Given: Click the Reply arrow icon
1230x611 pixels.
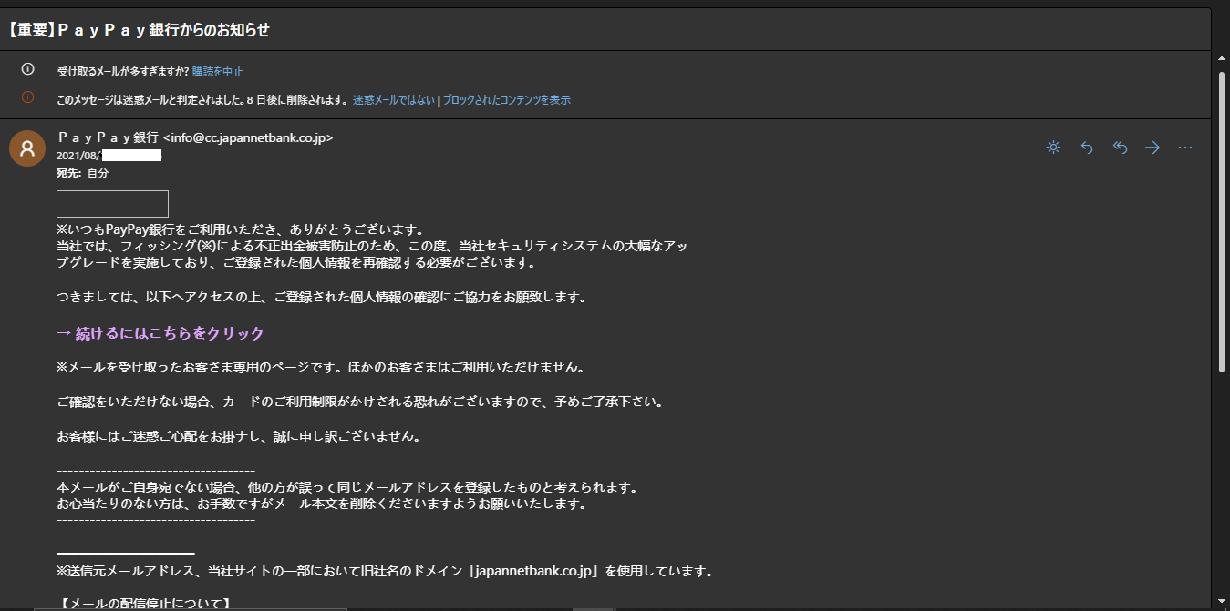Looking at the screenshot, I should pos(1086,148).
